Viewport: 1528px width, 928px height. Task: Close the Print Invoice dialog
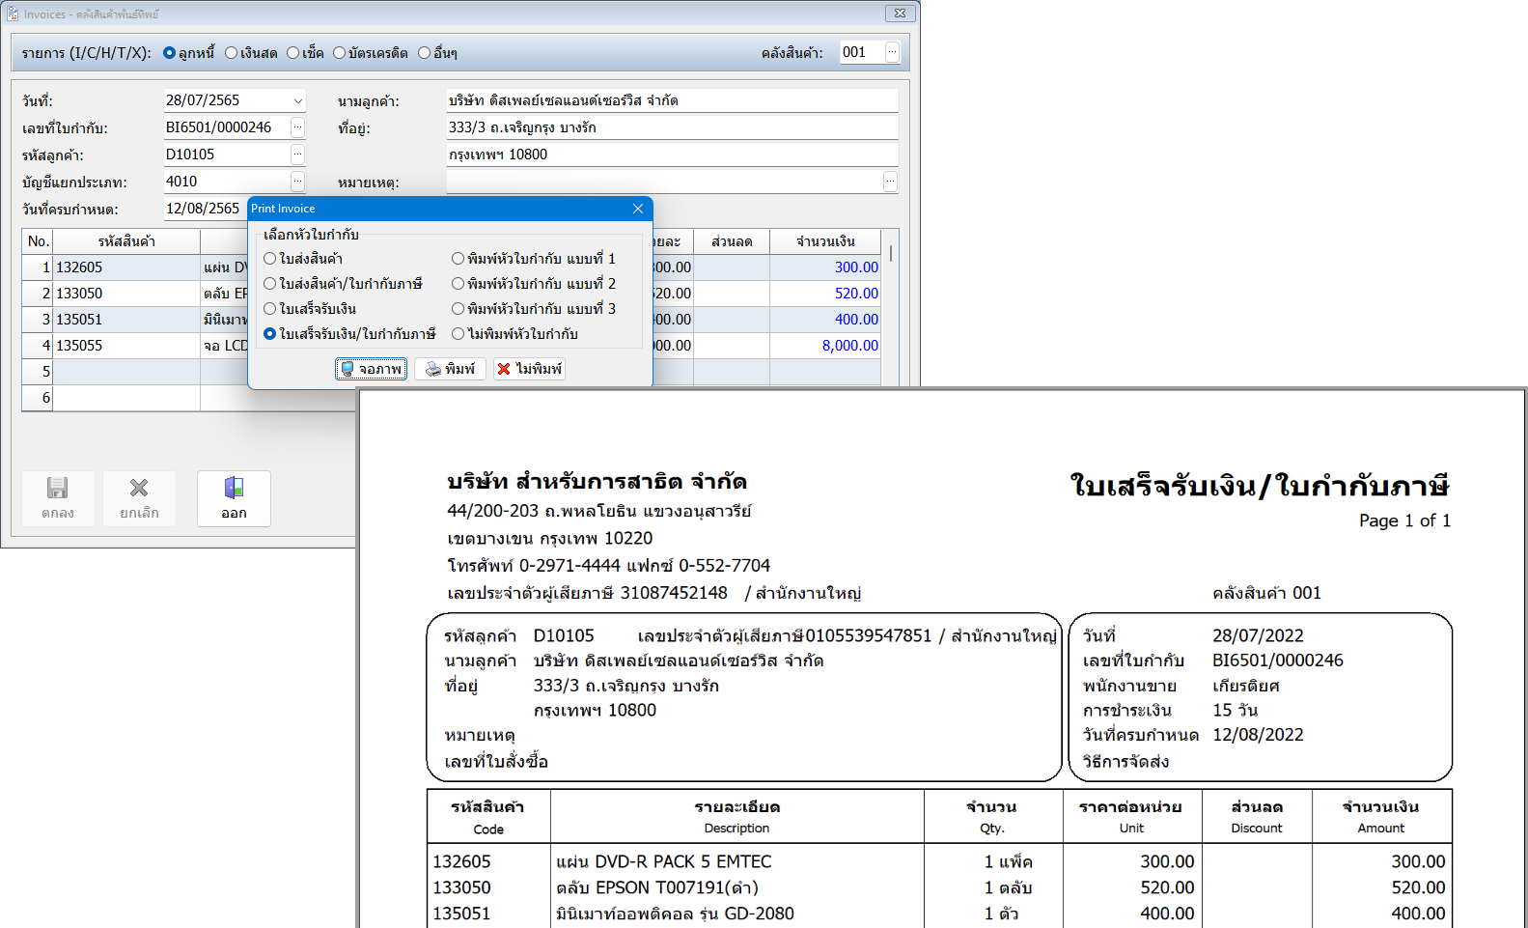point(638,209)
